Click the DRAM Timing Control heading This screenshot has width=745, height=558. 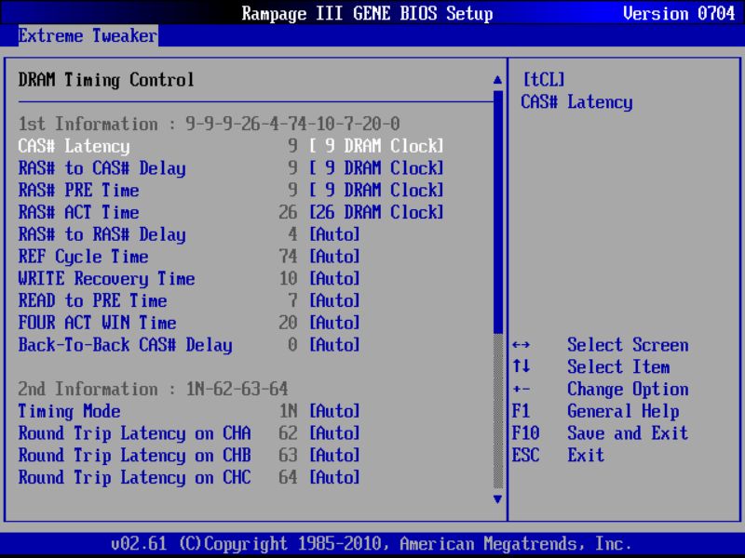coord(106,80)
